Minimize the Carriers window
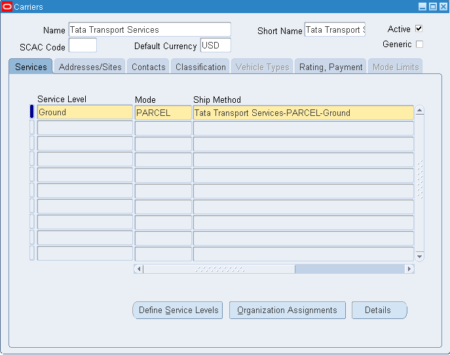 (422, 6)
